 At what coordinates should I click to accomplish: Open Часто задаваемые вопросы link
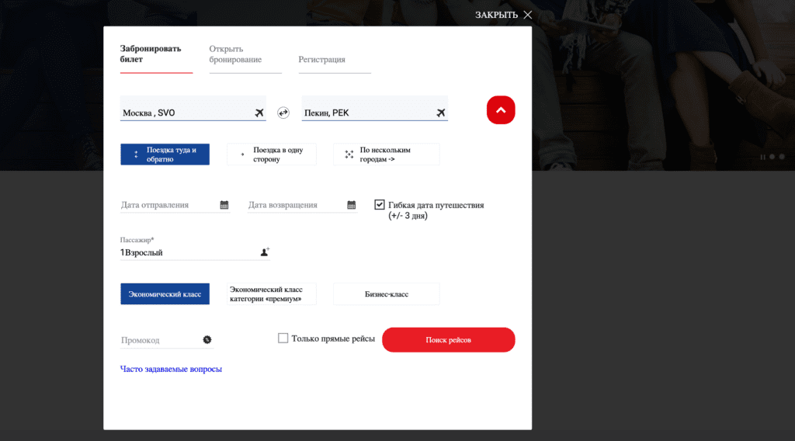pyautogui.click(x=171, y=369)
